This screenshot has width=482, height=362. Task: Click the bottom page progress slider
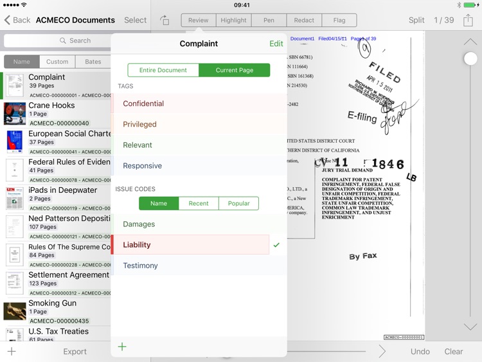pos(326,351)
